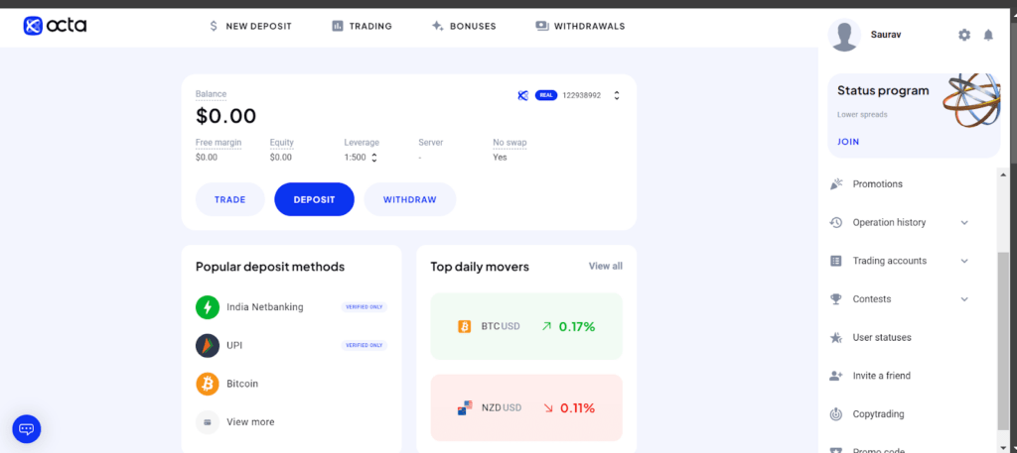Click the Octa platform icon beside REAL badge
Image resolution: width=1017 pixels, height=453 pixels.
[x=522, y=95]
